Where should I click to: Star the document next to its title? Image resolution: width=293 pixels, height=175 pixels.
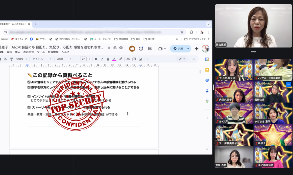(x=109, y=47)
